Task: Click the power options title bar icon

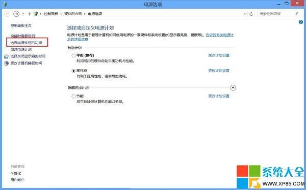Action: [x=5, y=4]
